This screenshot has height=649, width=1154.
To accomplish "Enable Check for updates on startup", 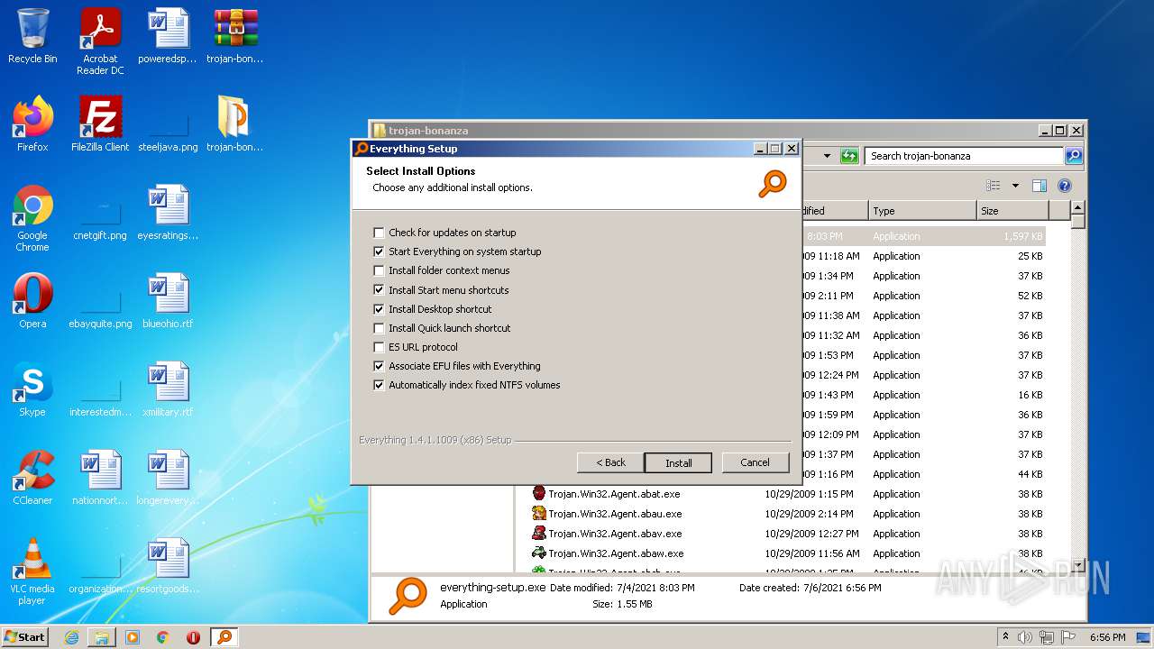I will coord(380,233).
